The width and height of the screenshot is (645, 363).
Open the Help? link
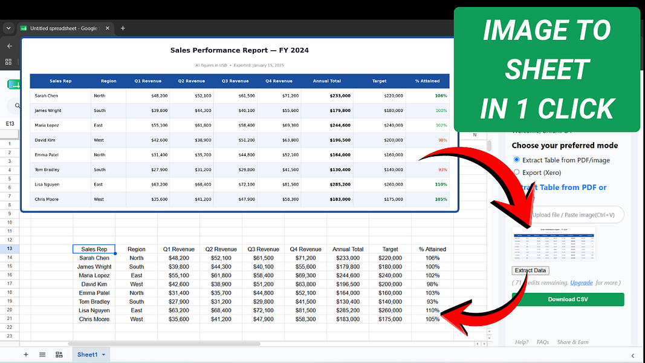coord(522,342)
